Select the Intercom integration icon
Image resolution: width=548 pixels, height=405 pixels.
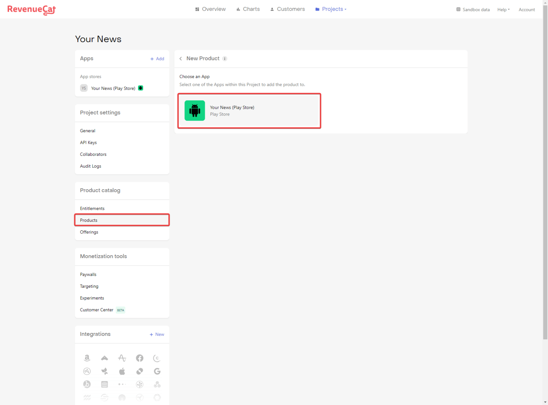click(105, 384)
